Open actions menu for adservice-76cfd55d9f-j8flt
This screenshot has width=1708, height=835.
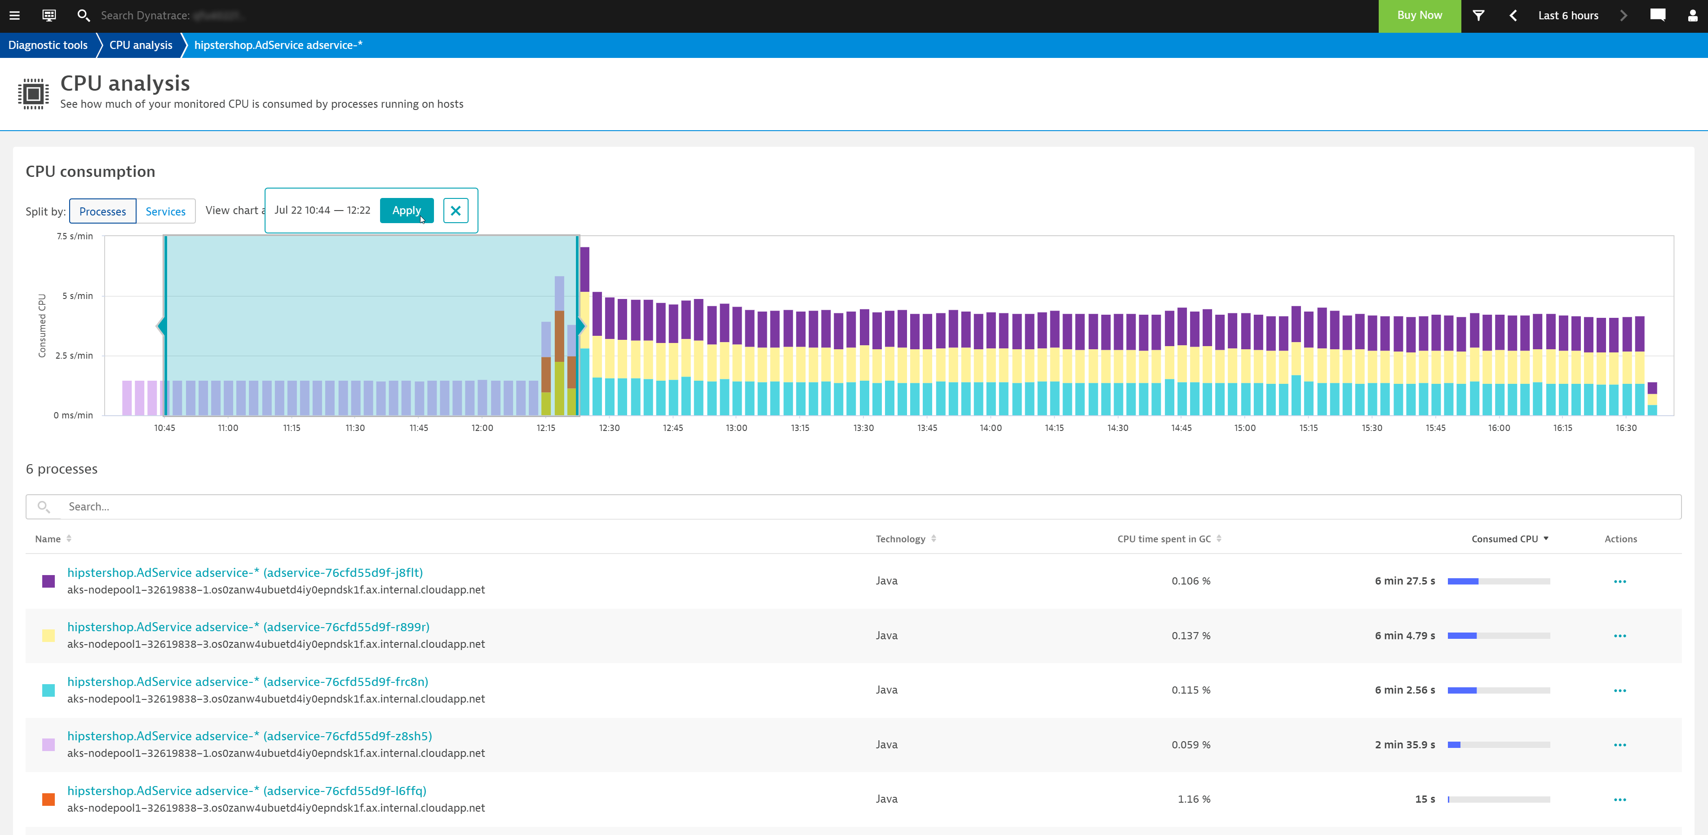[x=1620, y=581]
